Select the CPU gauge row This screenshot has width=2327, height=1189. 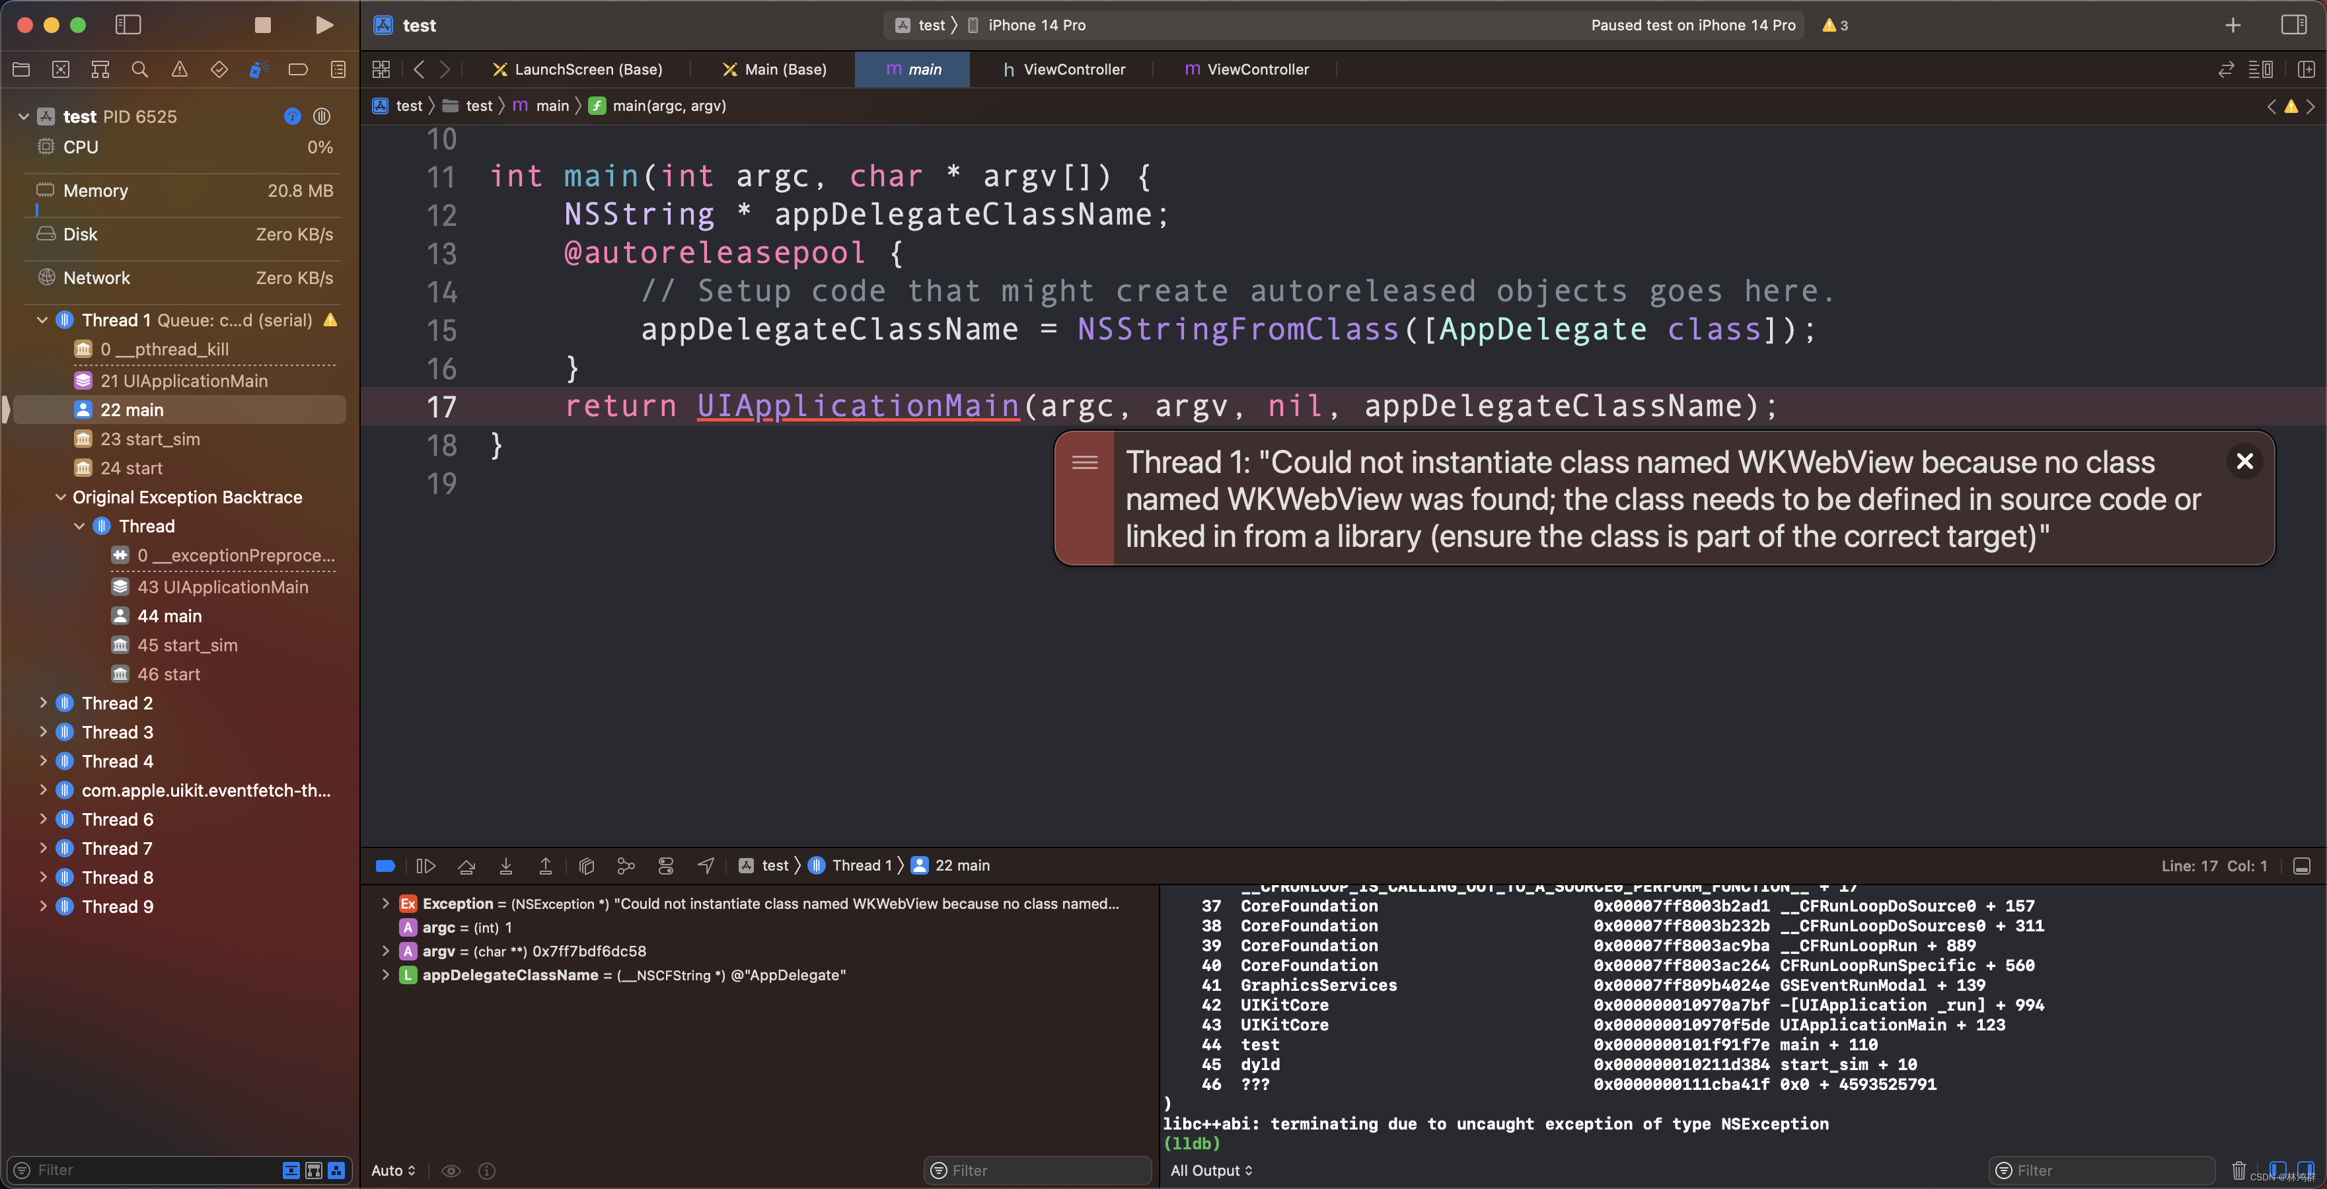184,147
